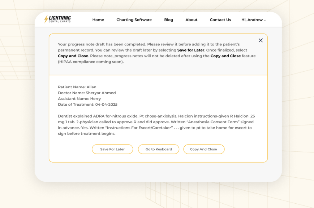
Task: Click inside the progress note draft area
Action: (x=157, y=124)
